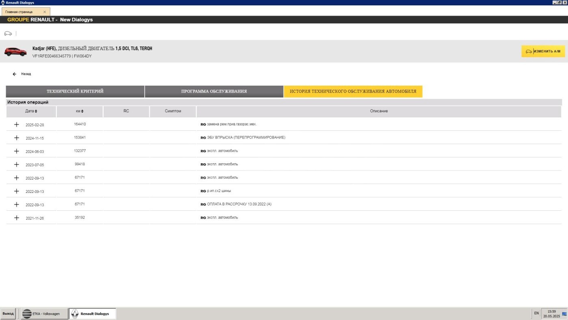Expand the 2024-11-15 operation row
Screen dimensions: 568x320
[x=17, y=138]
